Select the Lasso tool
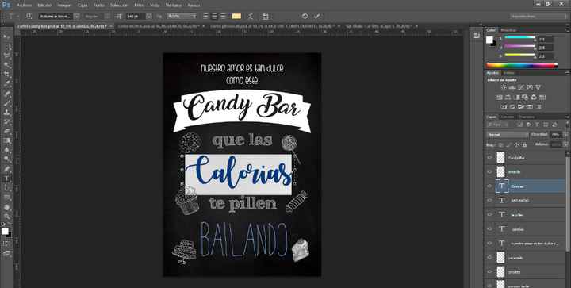This screenshot has height=288, width=571. click(x=7, y=56)
